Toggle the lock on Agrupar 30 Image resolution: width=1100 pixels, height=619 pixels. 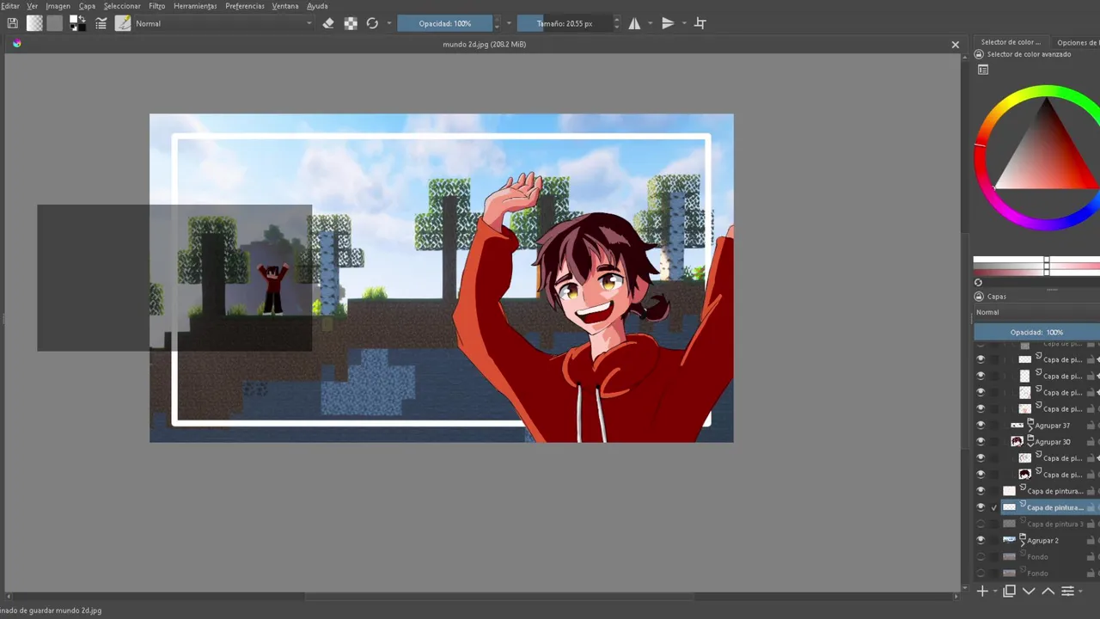pos(1091,442)
